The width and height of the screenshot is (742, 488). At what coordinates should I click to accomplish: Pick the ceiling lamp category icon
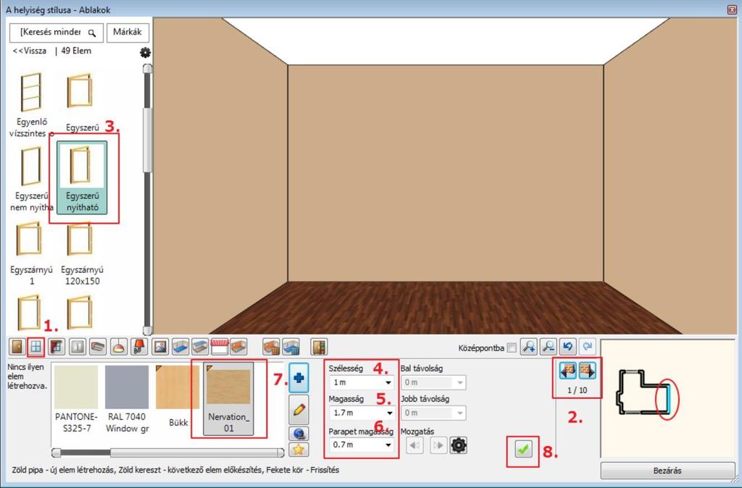pyautogui.click(x=119, y=347)
